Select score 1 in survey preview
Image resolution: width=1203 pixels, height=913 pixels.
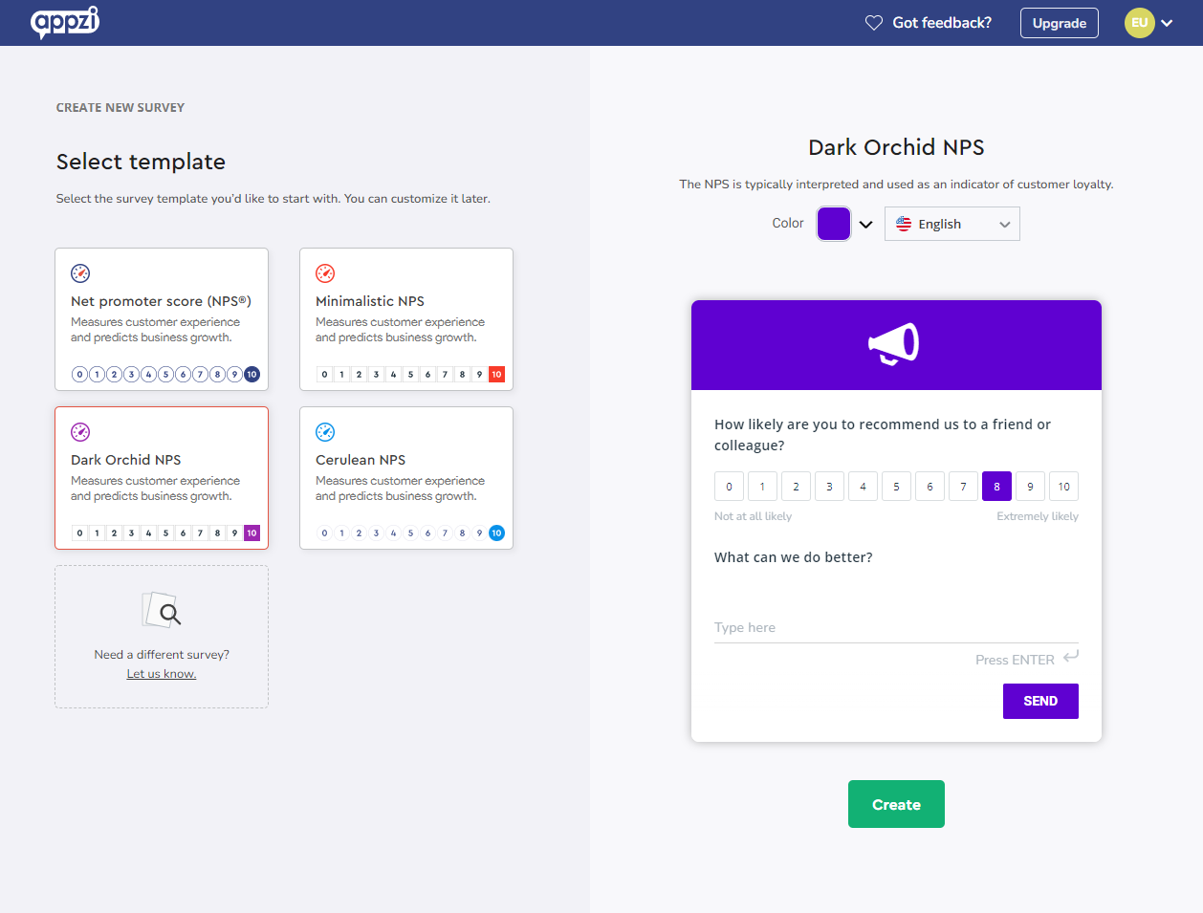pos(762,487)
